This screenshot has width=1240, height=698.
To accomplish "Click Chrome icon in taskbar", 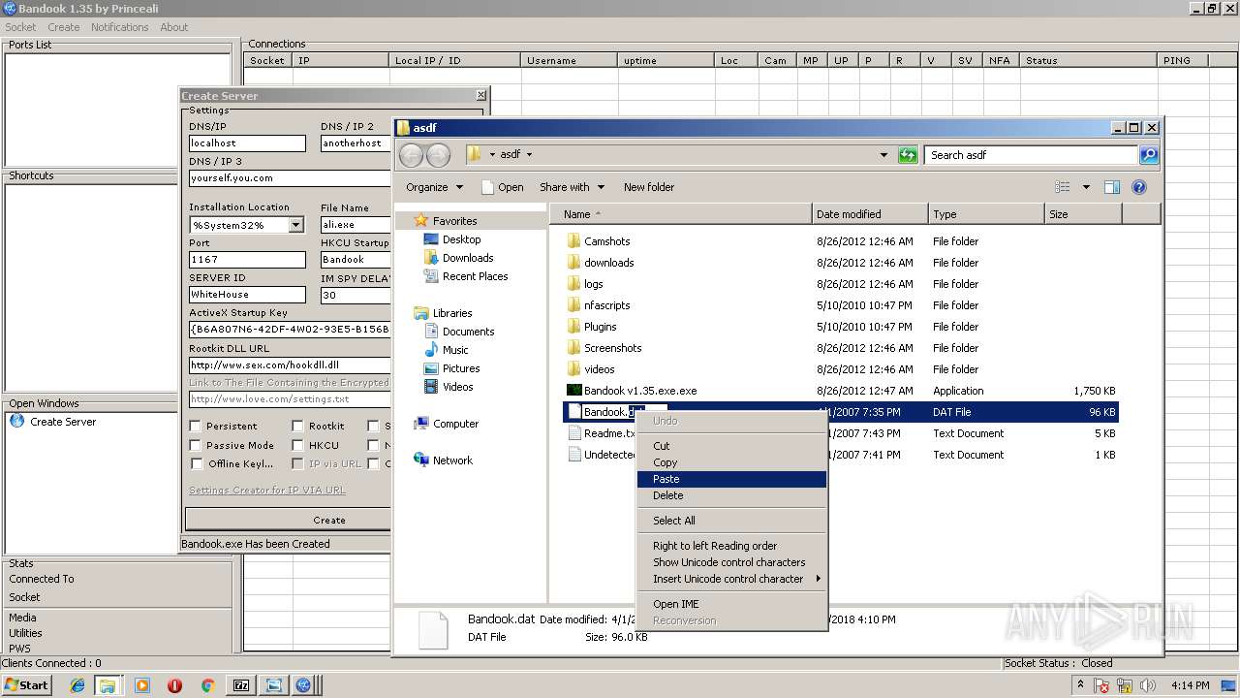I will click(x=207, y=685).
